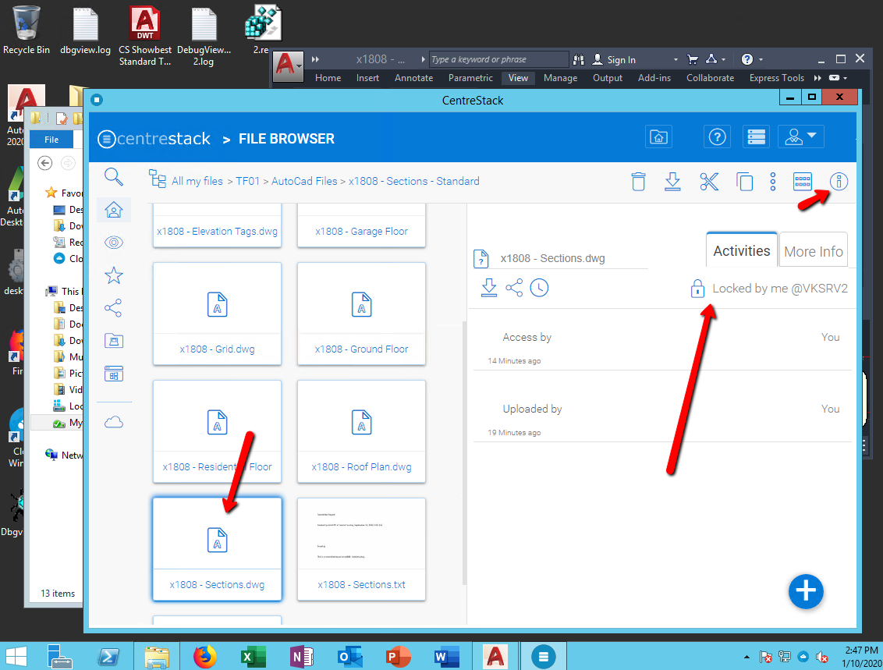Share x1808 - Sections.dwg from detail panel
883x670 pixels.
click(514, 288)
